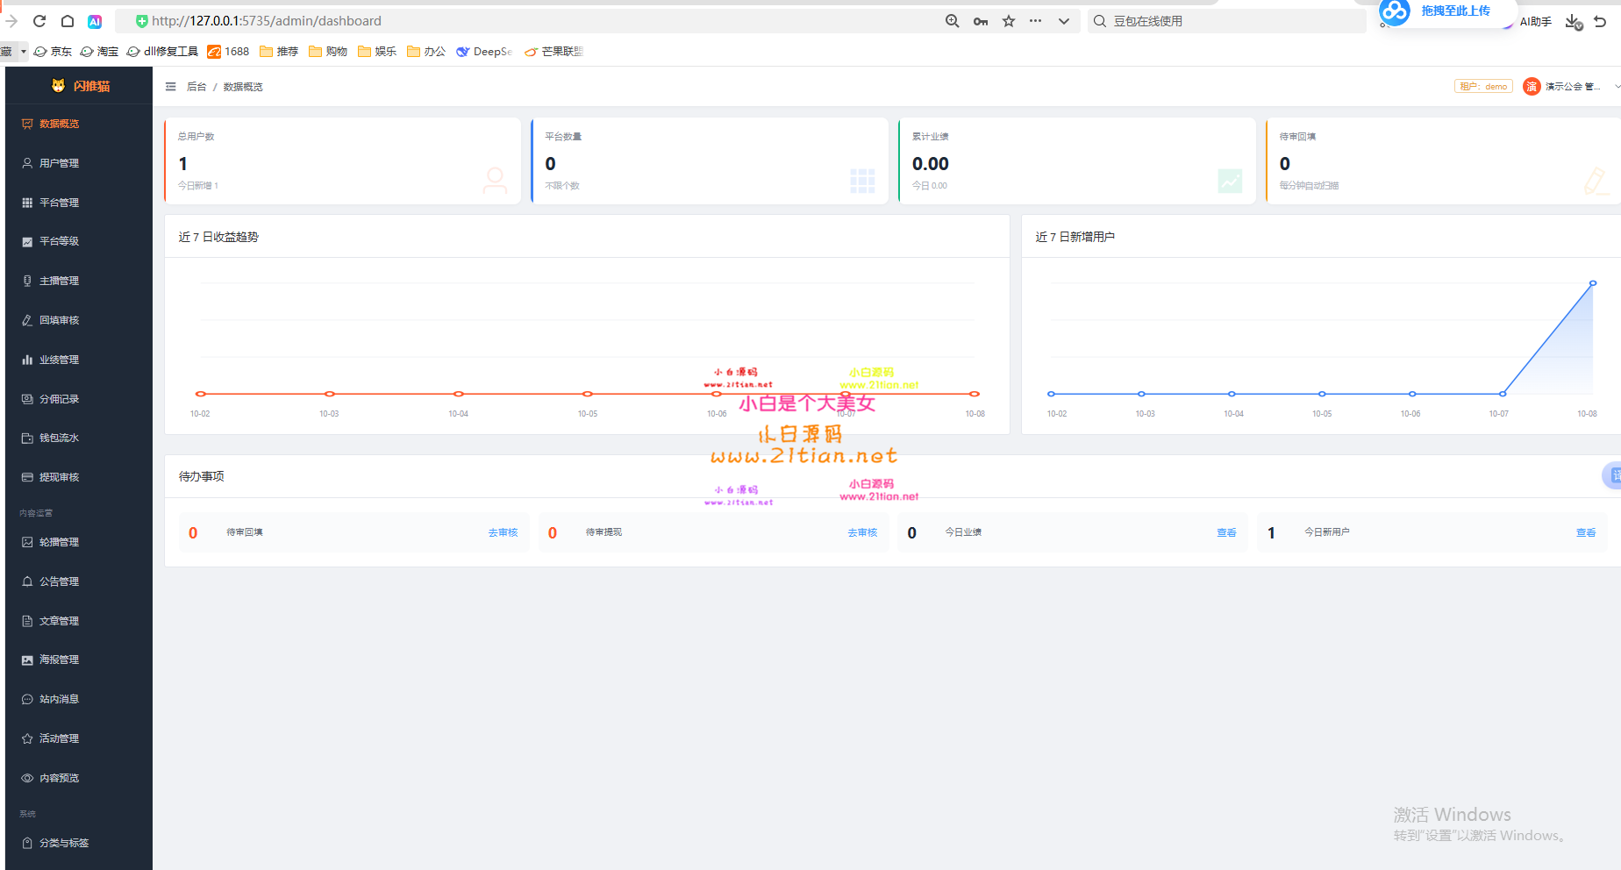The image size is (1621, 870).
Task: Click the 业绩管理 bar chart icon
Action: point(27,360)
